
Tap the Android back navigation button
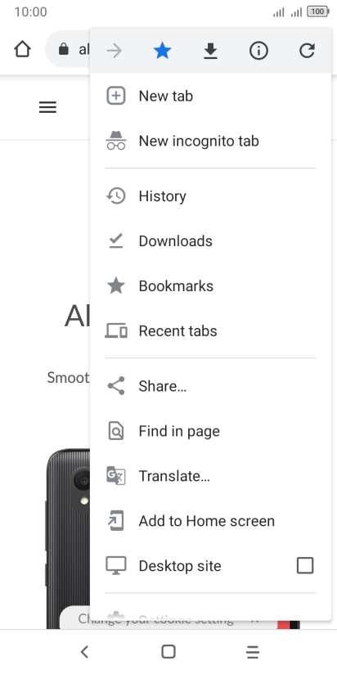click(x=85, y=652)
